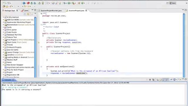Minimize the editor area
This screenshot has height=106, width=188.
[x=183, y=10]
